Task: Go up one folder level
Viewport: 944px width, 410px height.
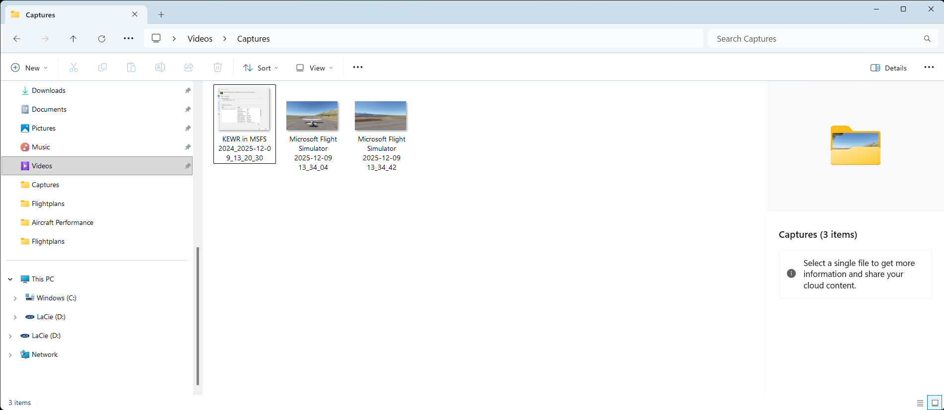Action: [x=73, y=39]
